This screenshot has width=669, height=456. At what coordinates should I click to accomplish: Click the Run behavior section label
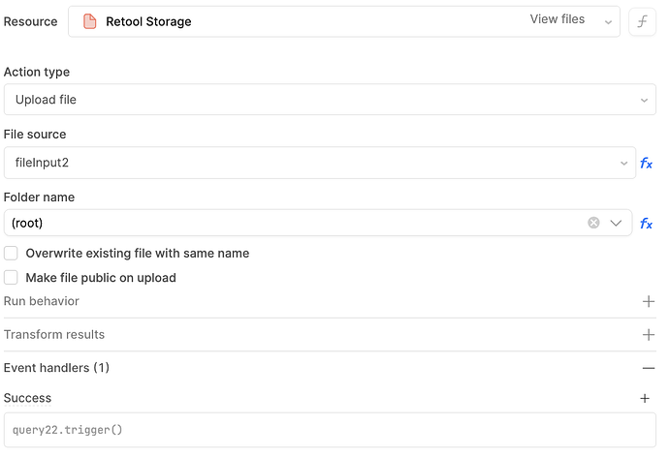tap(42, 301)
